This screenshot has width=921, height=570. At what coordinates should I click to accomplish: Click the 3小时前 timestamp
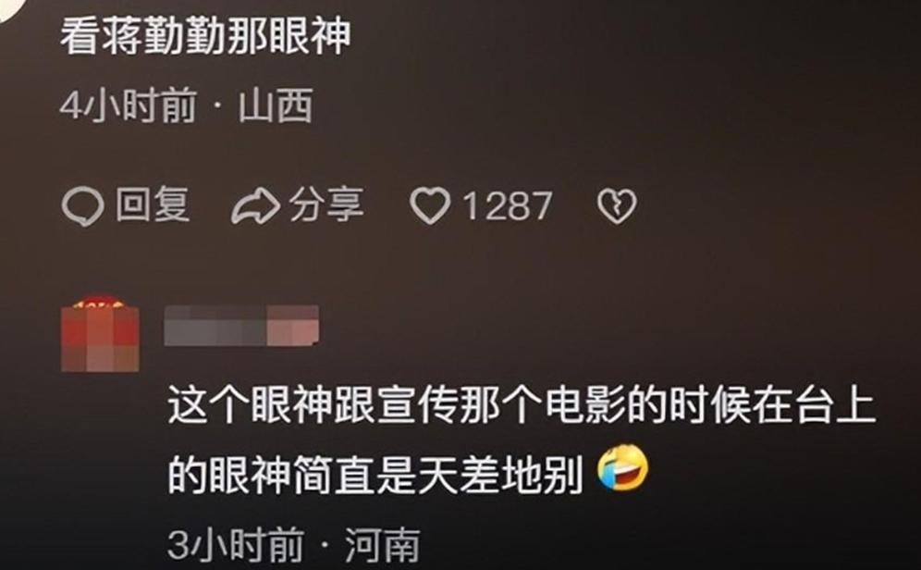coord(236,545)
